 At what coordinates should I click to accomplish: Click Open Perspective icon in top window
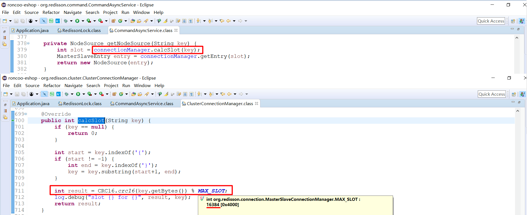pos(513,21)
